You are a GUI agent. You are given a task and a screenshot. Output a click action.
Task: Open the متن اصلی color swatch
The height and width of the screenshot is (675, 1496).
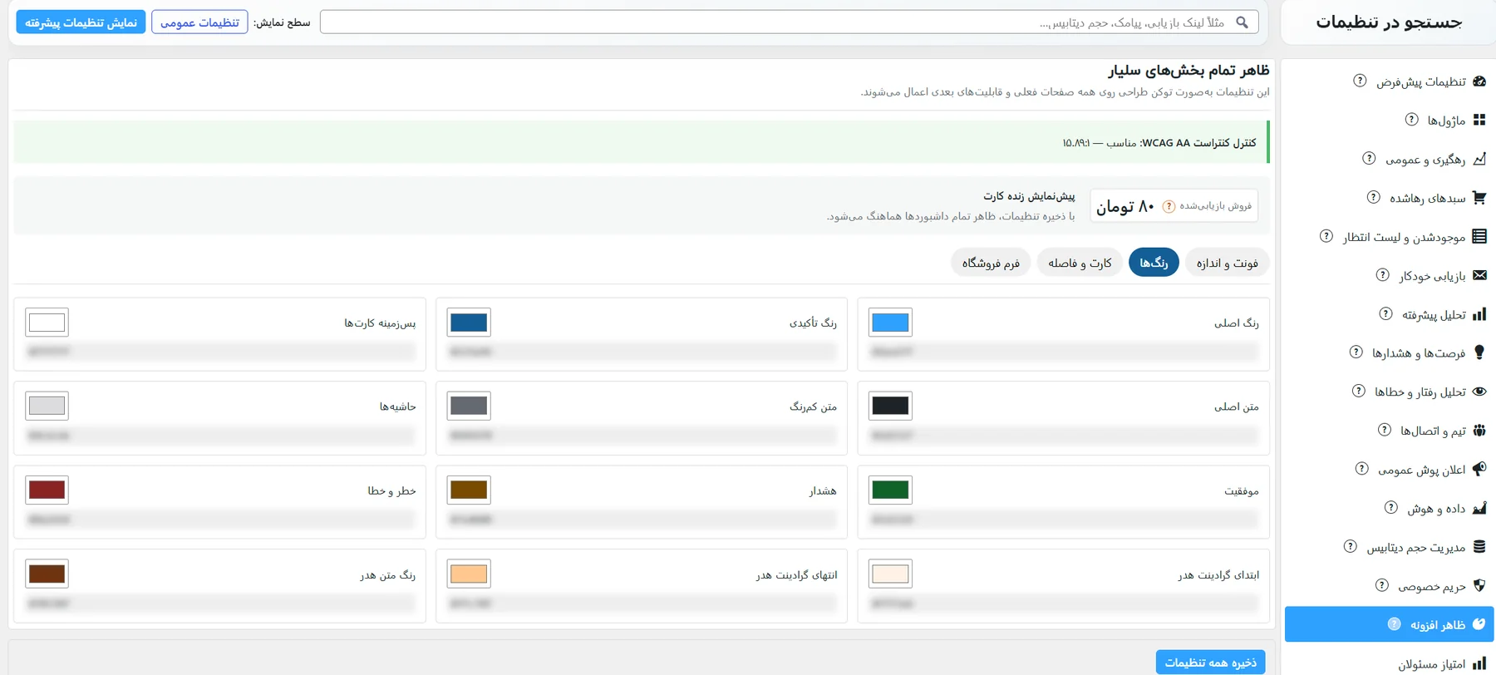[x=890, y=406]
